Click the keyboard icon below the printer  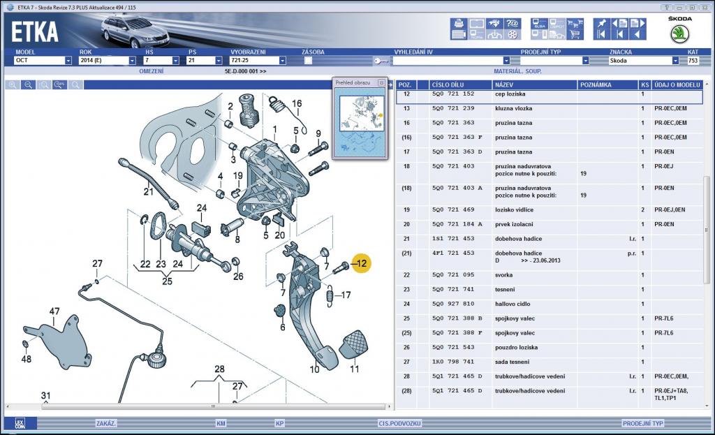(459, 34)
